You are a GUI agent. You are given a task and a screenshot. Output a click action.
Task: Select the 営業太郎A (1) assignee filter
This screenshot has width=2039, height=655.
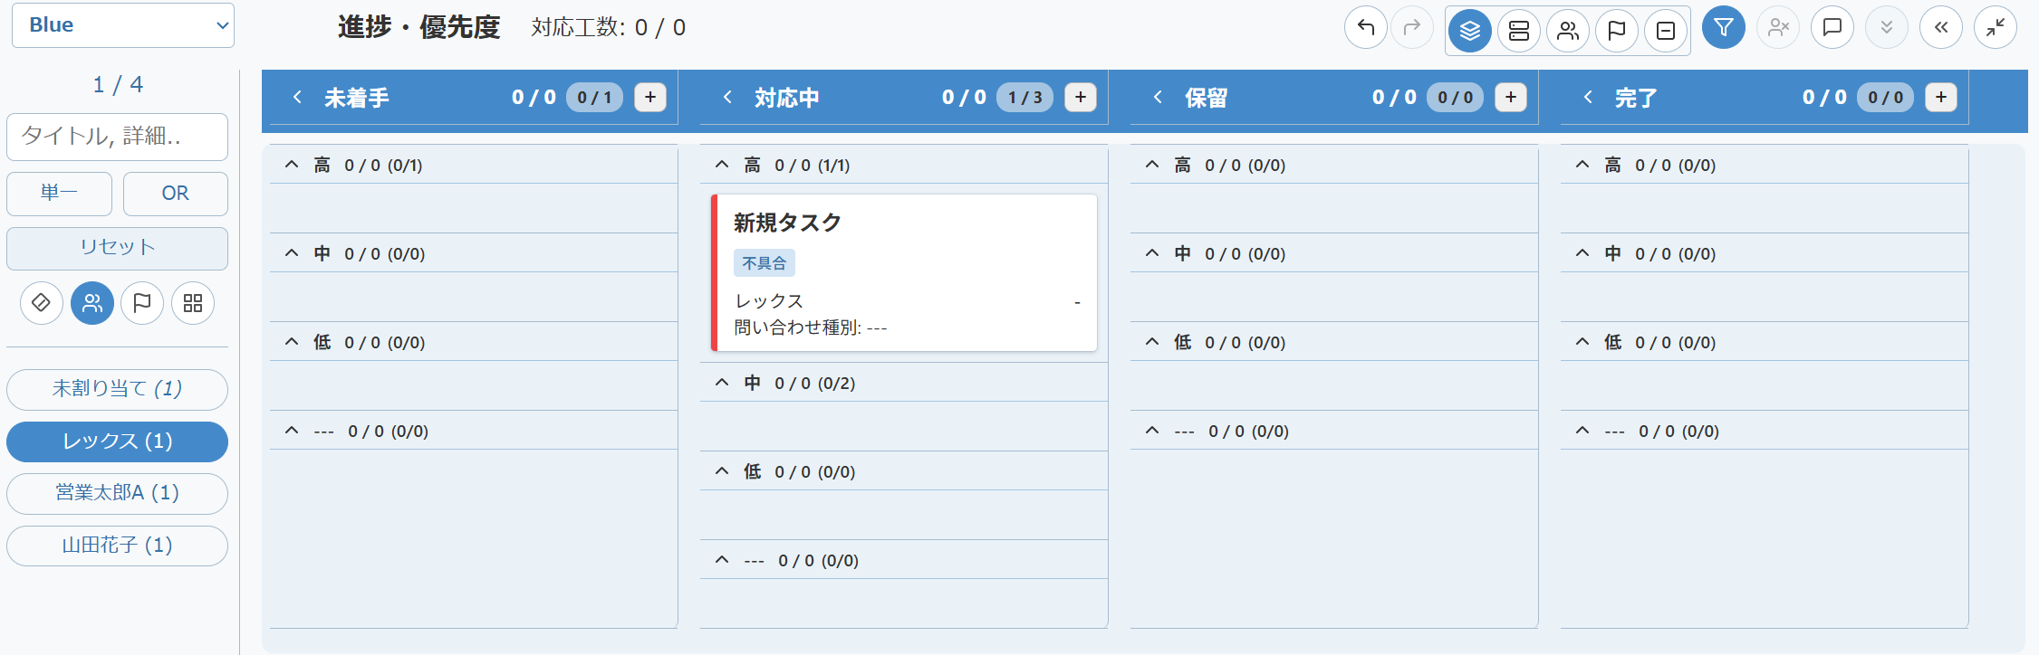[x=118, y=493]
